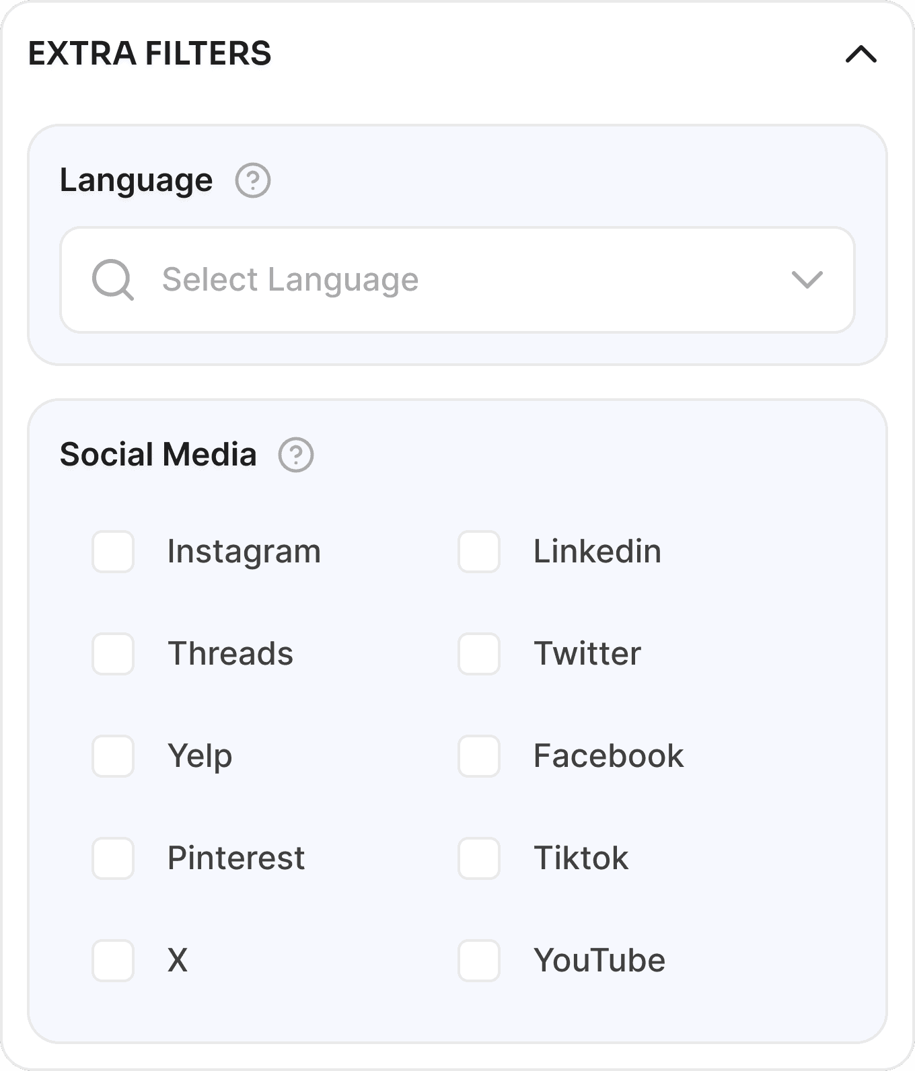Screen dimensions: 915x1071
Task: Click the search magnifier icon in language field
Action: coord(112,279)
